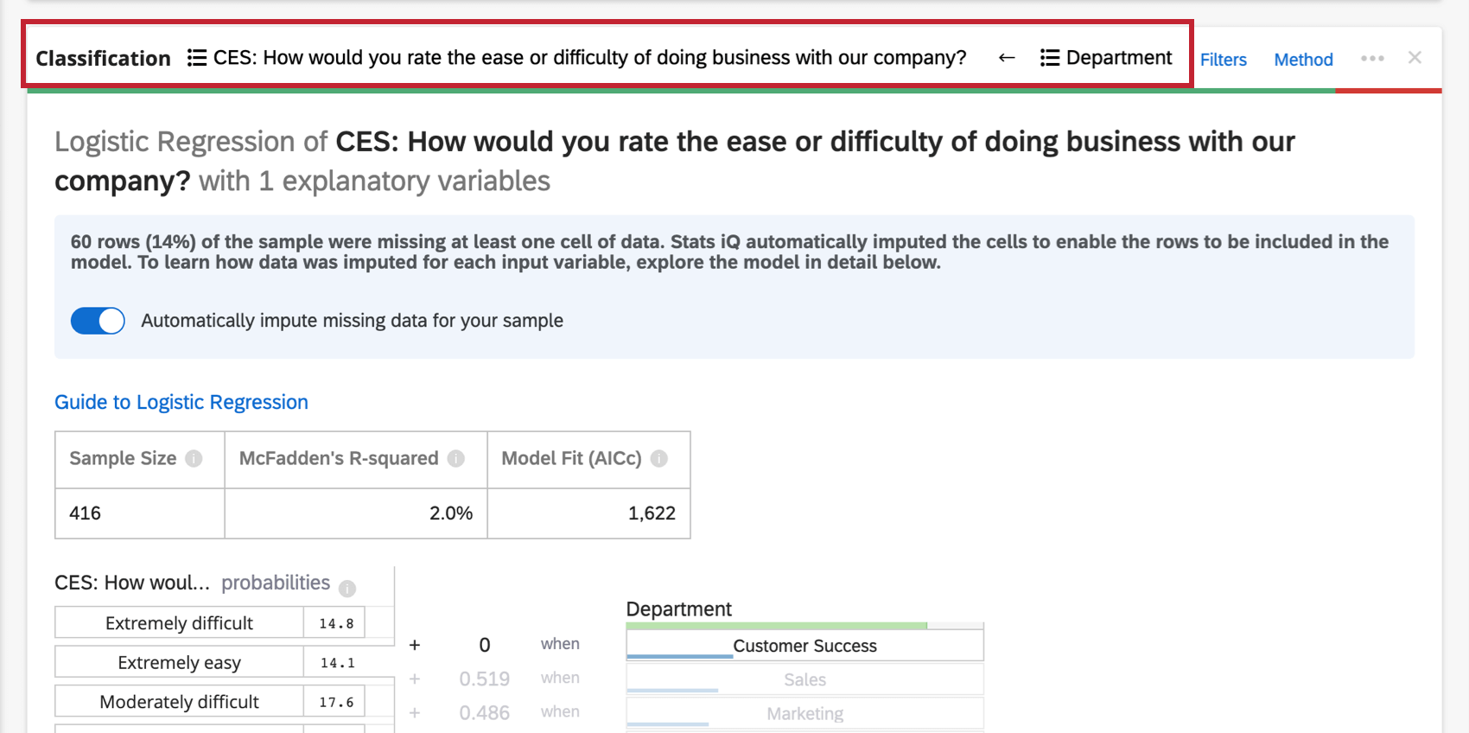Select the Customer Success department bar
Screen dimensions: 1469x733
tap(804, 646)
